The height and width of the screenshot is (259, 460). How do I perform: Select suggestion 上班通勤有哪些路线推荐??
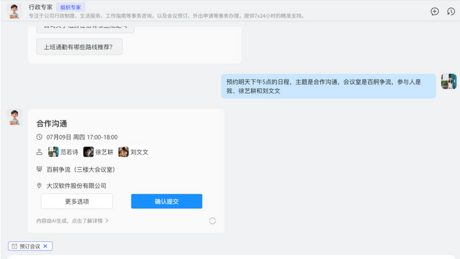80,47
